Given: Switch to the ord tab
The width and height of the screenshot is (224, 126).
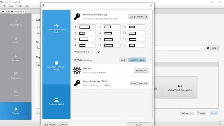Looking at the screenshot, I should coord(6,11).
